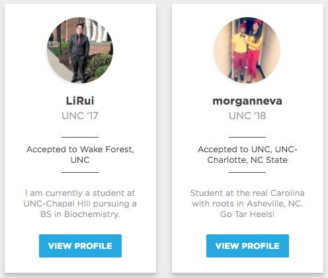This screenshot has height=278, width=328.
Task: Select the morganneva username heading
Action: pyautogui.click(x=247, y=101)
